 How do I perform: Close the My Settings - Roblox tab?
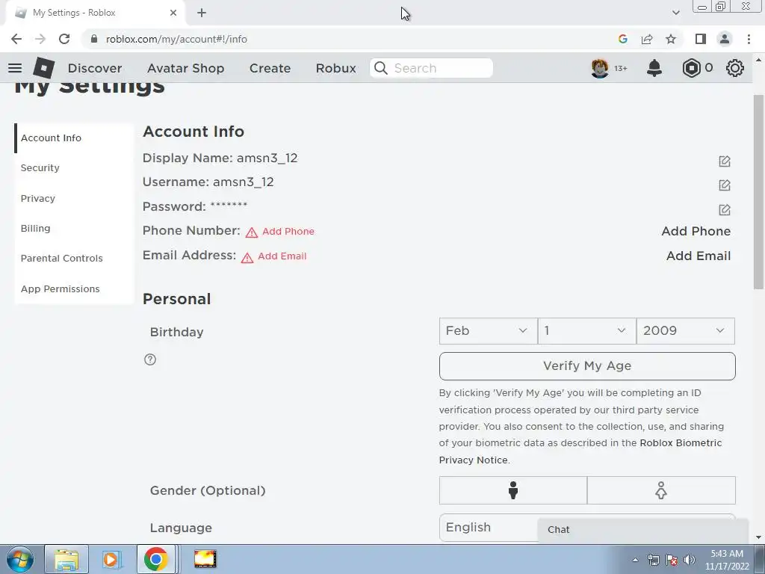(173, 13)
